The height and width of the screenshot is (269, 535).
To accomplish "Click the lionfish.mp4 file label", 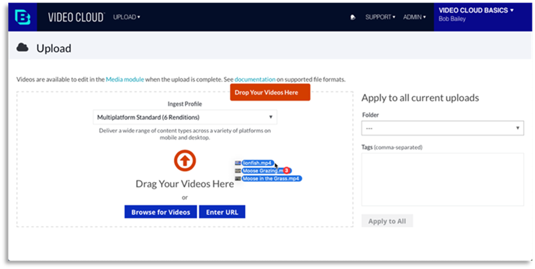I will pos(257,163).
